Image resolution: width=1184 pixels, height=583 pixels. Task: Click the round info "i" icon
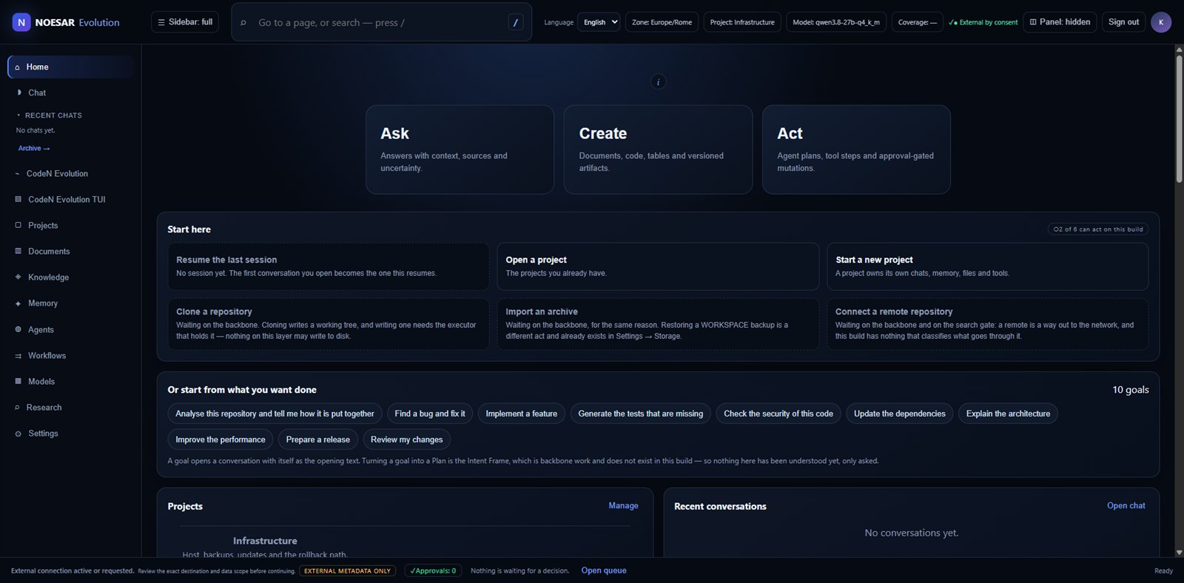pos(658,81)
